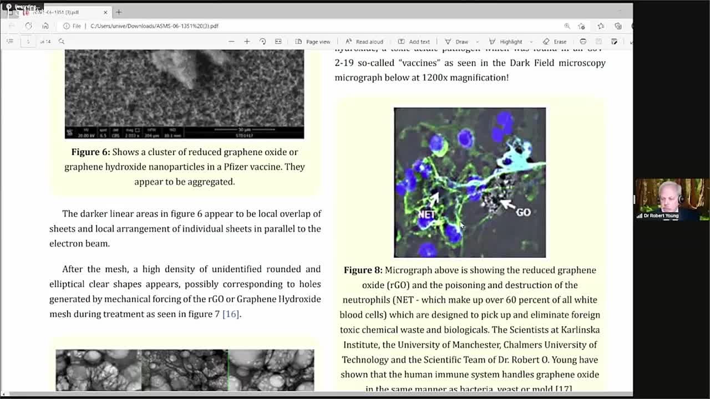This screenshot has height=399, width=710.
Task: Close the ASMS-06-1351 PDF tab
Action: (105, 12)
